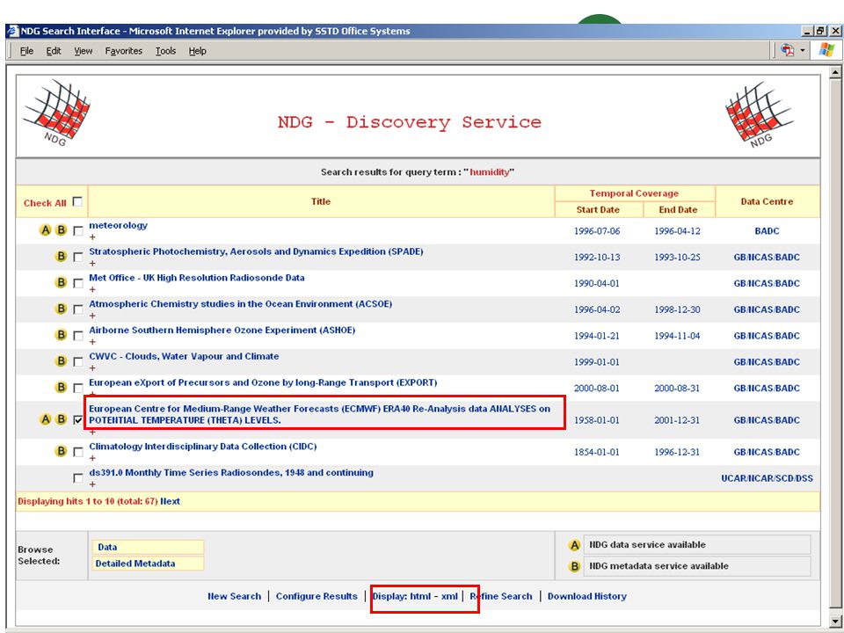
Task: Browse selected Data link
Action: coord(148,547)
